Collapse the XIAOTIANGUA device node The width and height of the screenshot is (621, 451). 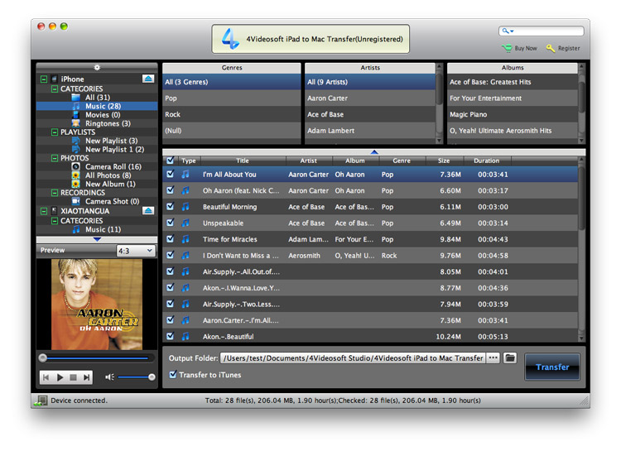click(x=44, y=211)
